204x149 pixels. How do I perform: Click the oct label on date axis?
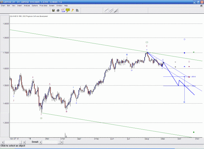pos(180,139)
